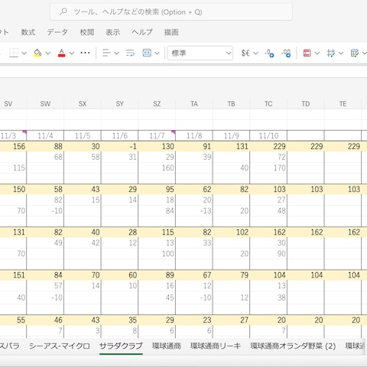This screenshot has width=367, height=367.
Task: Switch to the シーアス-マイクロ sheet
Action: 60,346
